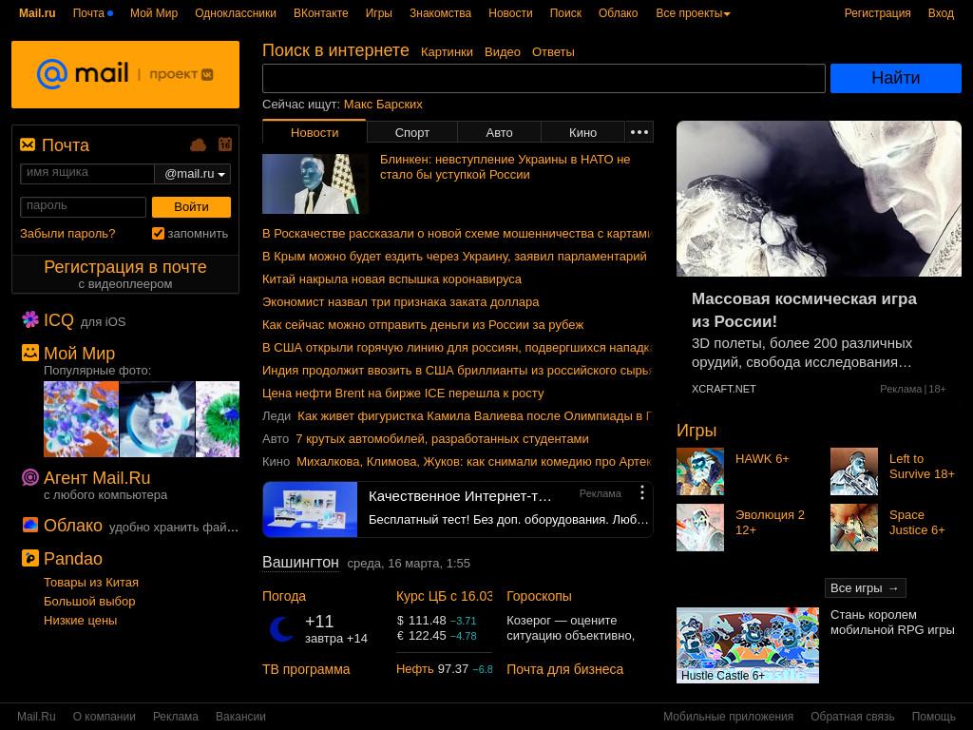
Task: Click the Эволюция 2 game icon
Action: click(700, 527)
